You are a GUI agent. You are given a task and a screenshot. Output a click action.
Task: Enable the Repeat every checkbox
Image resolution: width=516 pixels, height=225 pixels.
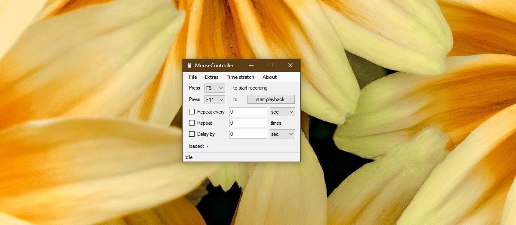click(x=192, y=112)
